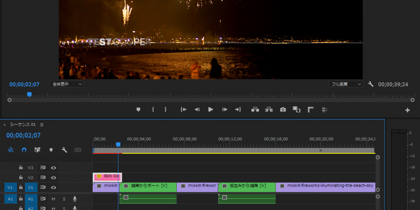Mute track A1 with the M button

pyautogui.click(x=54, y=199)
